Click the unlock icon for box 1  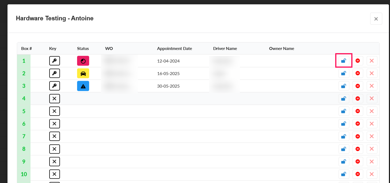pos(344,61)
